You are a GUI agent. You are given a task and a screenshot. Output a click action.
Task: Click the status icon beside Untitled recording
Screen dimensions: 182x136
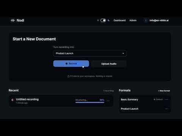13,100
